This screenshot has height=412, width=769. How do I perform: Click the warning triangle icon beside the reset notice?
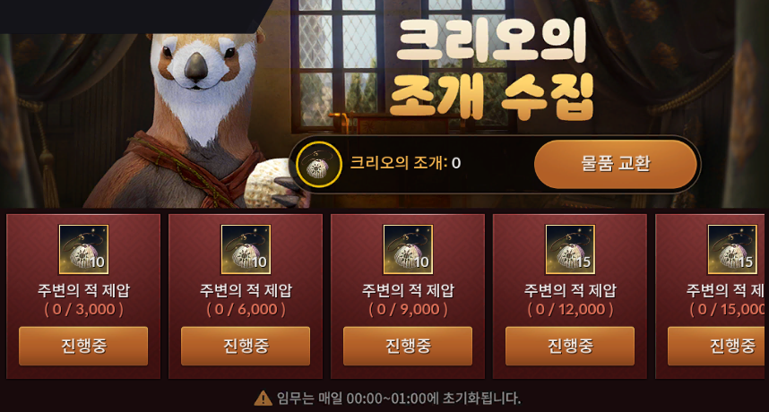pos(263,399)
